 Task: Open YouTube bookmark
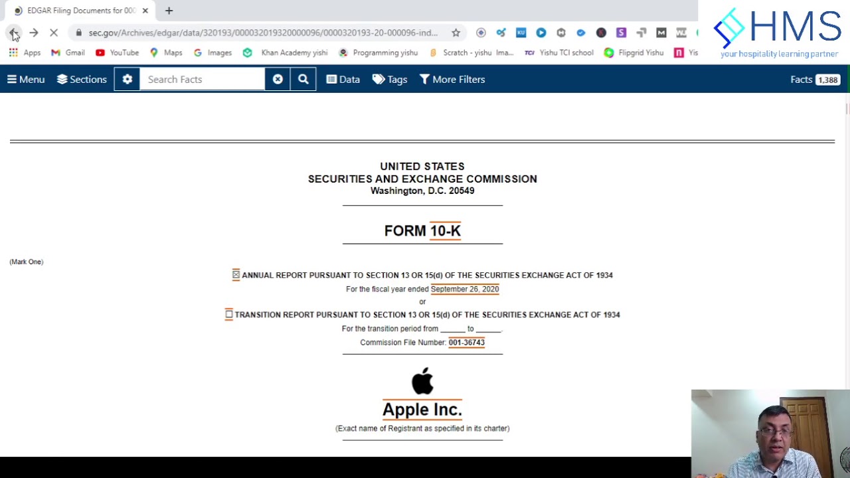tap(117, 52)
